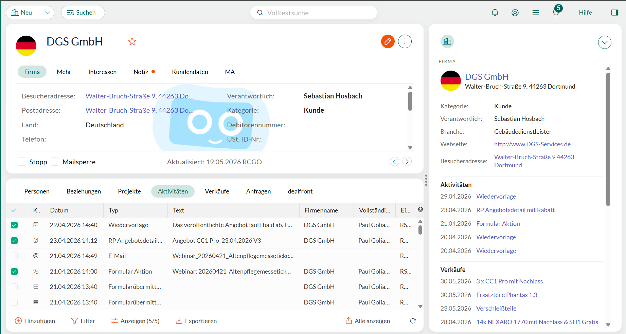The width and height of the screenshot is (626, 334).
Task: Open the hamburger main menu
Action: [536, 13]
